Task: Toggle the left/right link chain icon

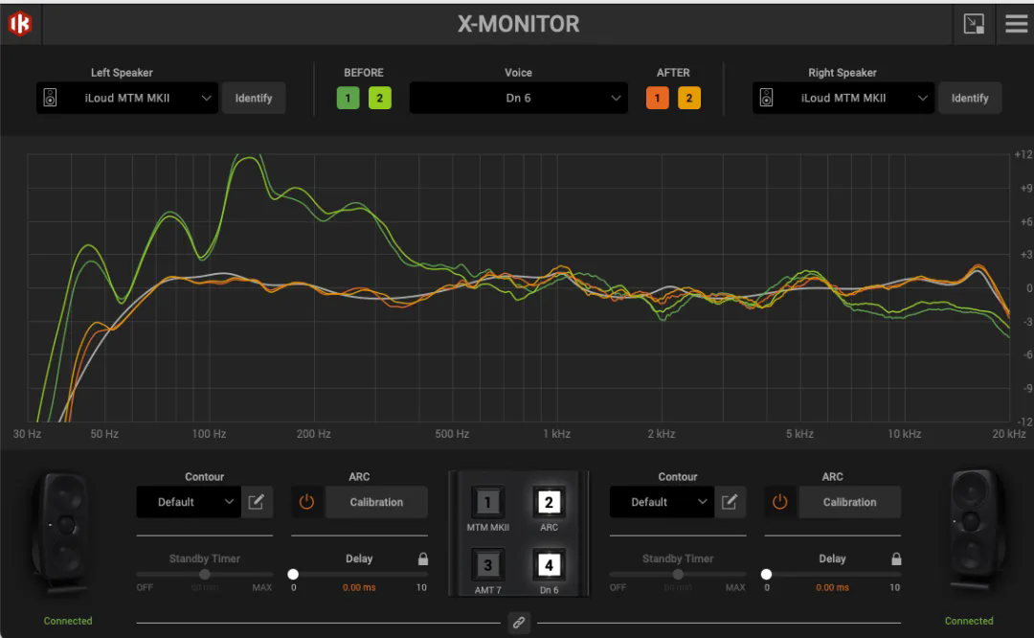Action: pyautogui.click(x=519, y=622)
